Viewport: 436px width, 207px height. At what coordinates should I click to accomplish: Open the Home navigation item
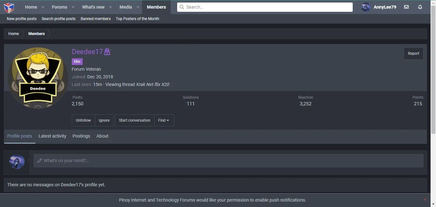tap(31, 7)
